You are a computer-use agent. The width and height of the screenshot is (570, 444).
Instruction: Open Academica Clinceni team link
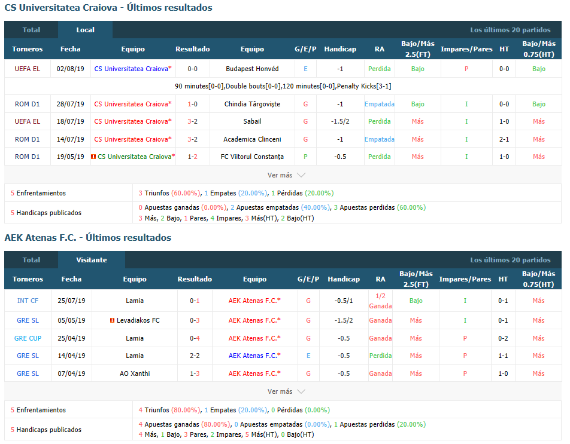(252, 139)
